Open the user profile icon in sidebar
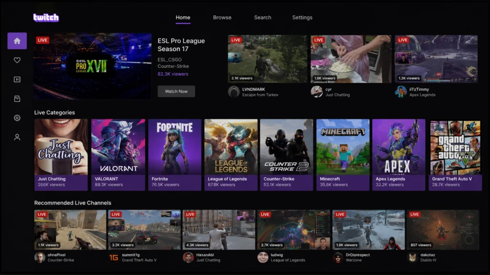Image resolution: width=490 pixels, height=275 pixels. pos(17,137)
